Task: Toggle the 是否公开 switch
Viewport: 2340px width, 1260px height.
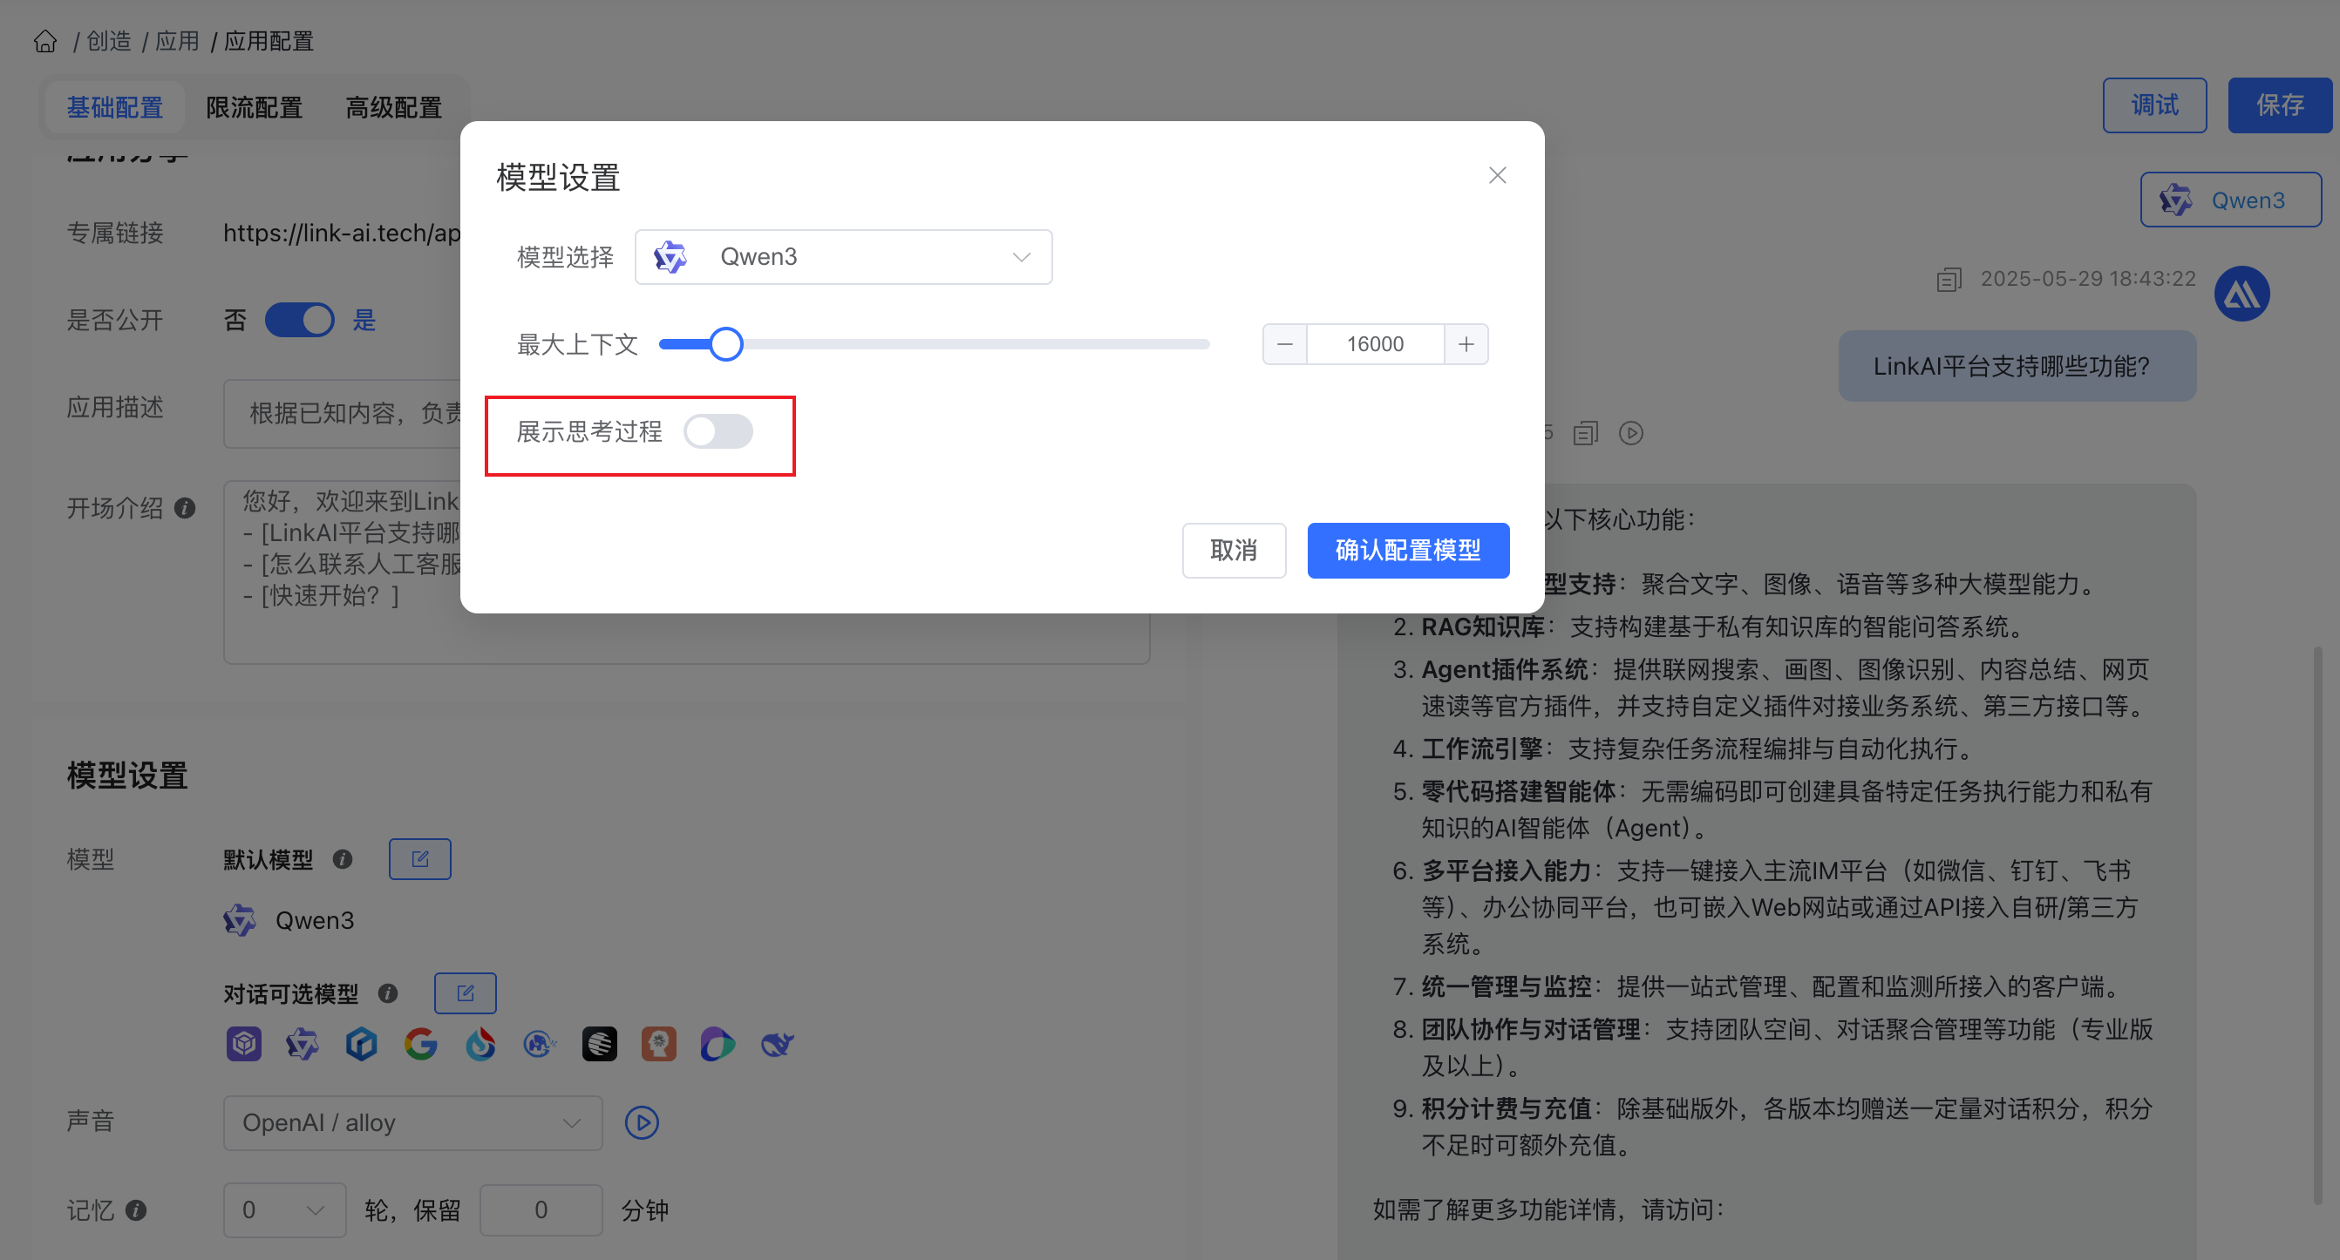Action: (x=299, y=320)
